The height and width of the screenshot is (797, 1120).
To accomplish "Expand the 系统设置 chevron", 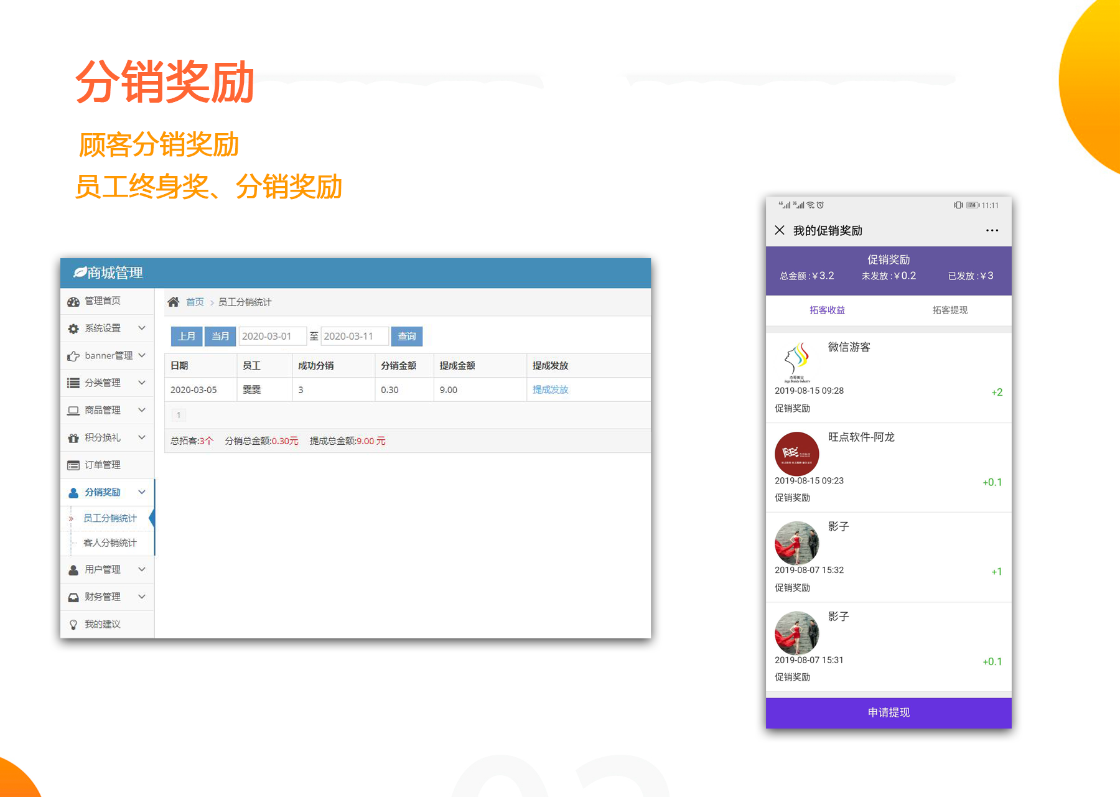I will point(142,328).
